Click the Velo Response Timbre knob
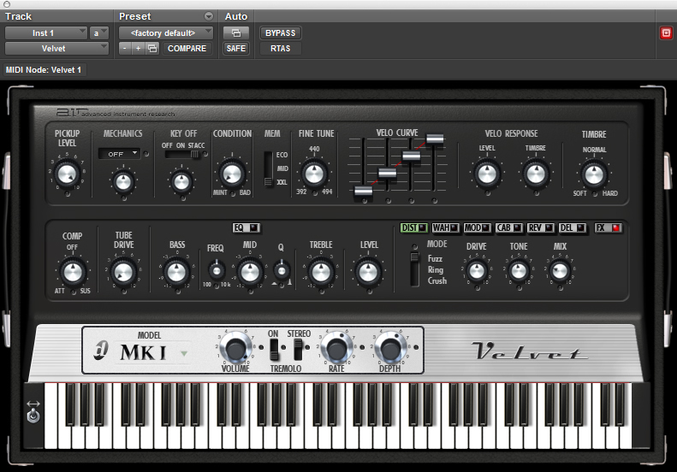This screenshot has width=677, height=472. pyautogui.click(x=536, y=174)
